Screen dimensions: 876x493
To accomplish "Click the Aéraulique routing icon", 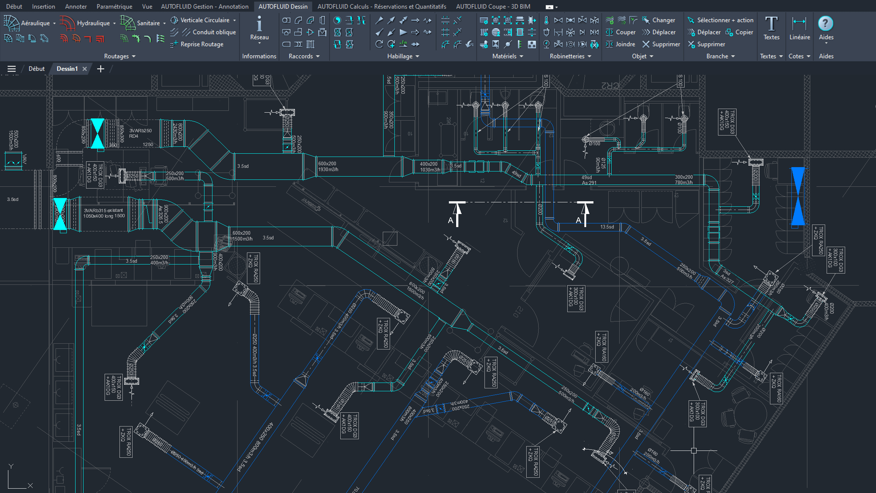I will coord(11,23).
